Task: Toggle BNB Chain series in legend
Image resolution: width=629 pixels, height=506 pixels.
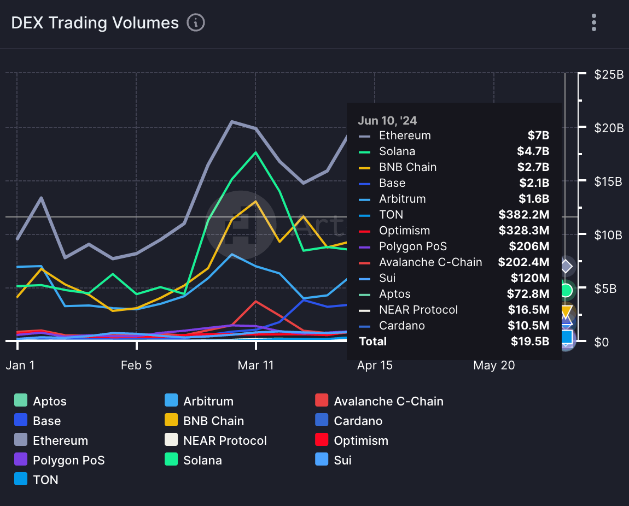Action: [204, 420]
